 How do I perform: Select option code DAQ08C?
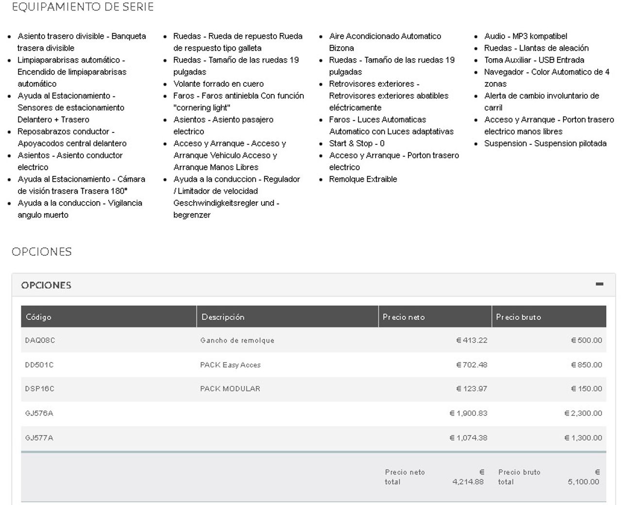40,340
